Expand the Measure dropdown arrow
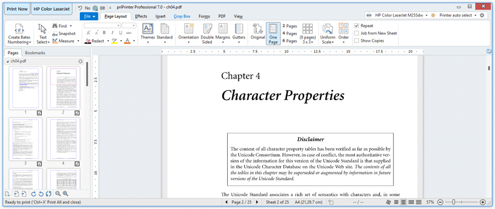Image resolution: width=495 pixels, height=209 pixels. tap(78, 41)
